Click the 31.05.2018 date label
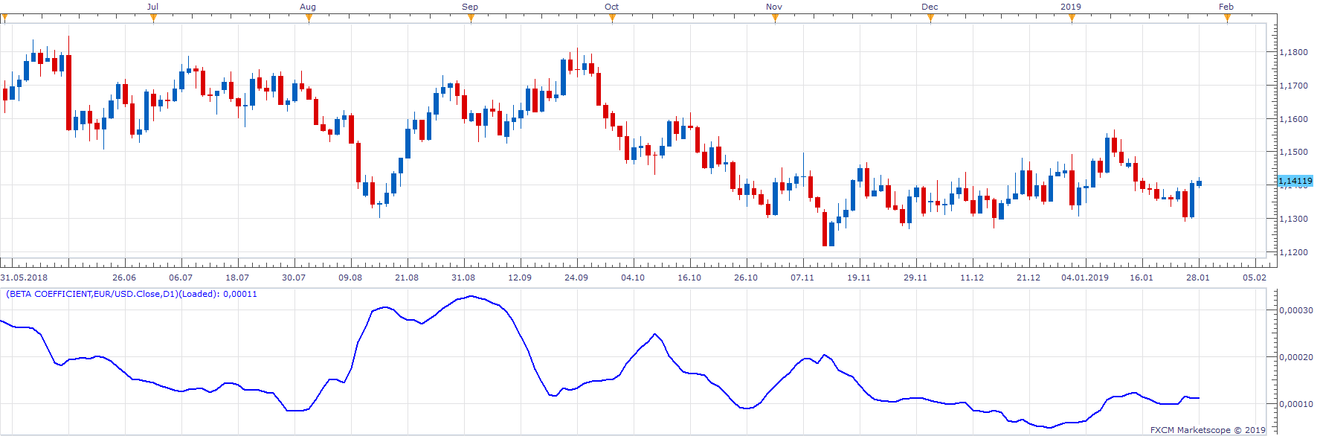 coord(24,278)
